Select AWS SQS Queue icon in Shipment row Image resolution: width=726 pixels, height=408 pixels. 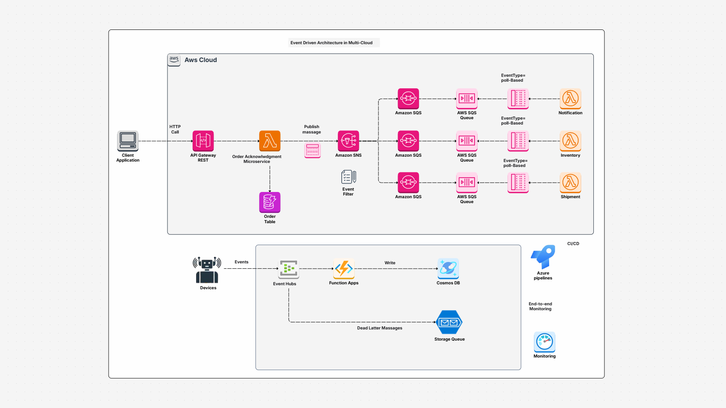pos(467,183)
